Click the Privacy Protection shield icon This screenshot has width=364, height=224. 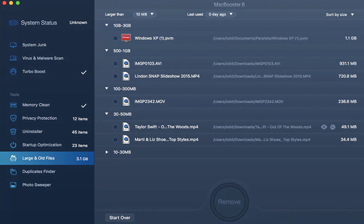[13, 118]
